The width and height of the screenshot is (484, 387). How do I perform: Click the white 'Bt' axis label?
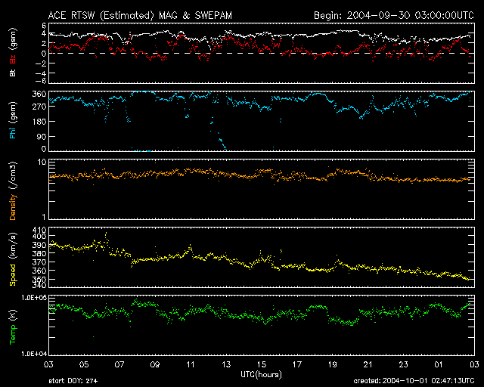click(x=13, y=73)
